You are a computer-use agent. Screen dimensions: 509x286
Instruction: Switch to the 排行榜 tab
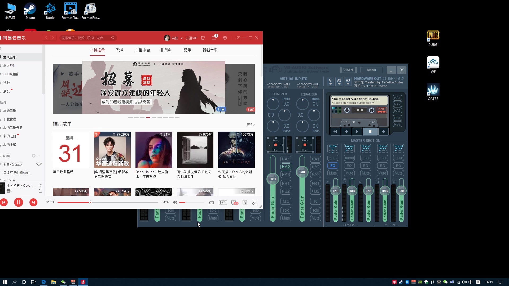point(165,50)
